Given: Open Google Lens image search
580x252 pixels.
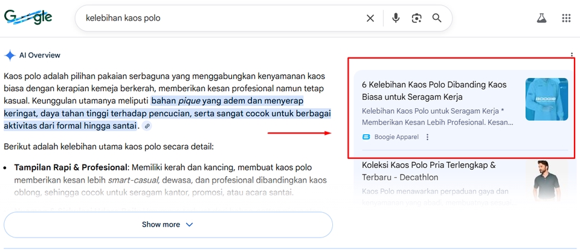Looking at the screenshot, I should [416, 18].
